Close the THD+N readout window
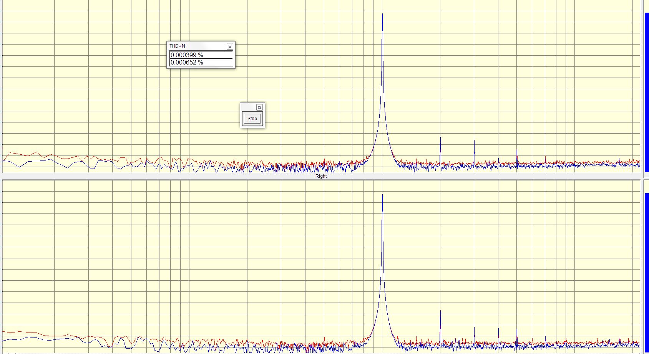Viewport: 649px width, 354px height. (x=230, y=46)
